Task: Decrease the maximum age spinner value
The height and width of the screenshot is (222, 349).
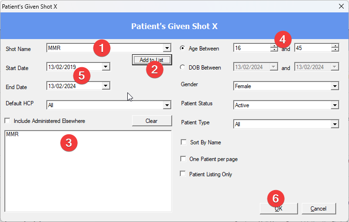Action: tap(335, 50)
